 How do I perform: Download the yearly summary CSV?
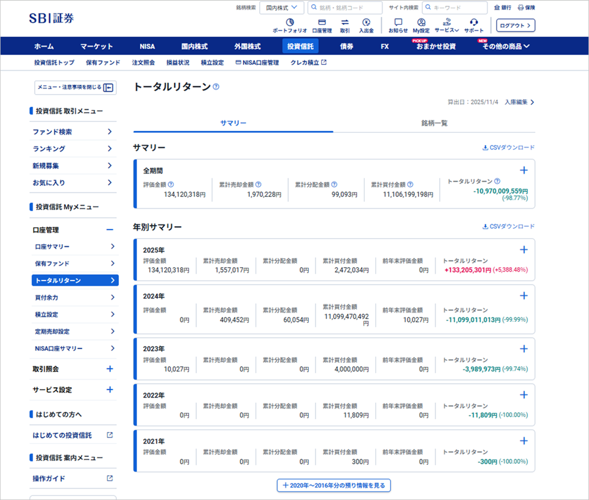coord(509,227)
